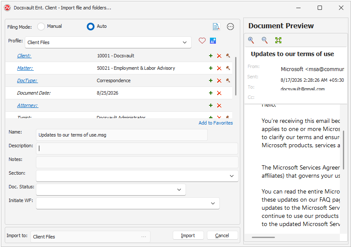Open the Client index link

[24, 56]
